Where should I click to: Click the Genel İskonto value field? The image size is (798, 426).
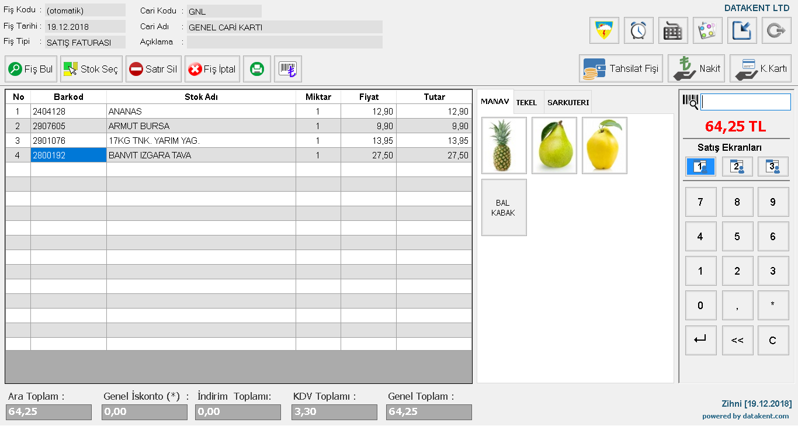click(x=144, y=412)
